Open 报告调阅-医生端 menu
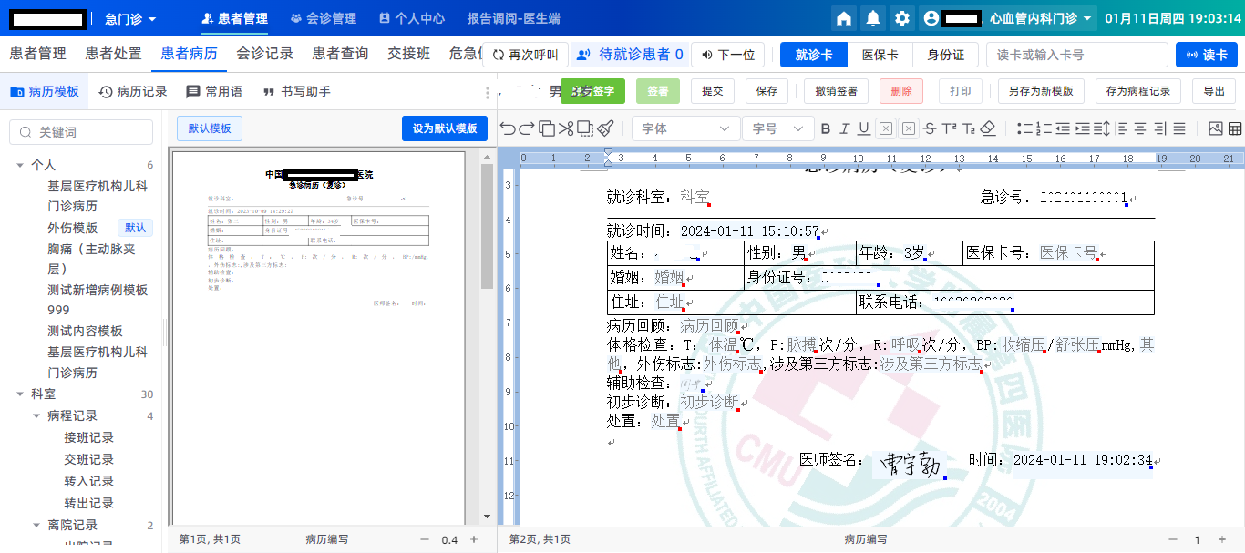1245x553 pixels. pos(513,18)
